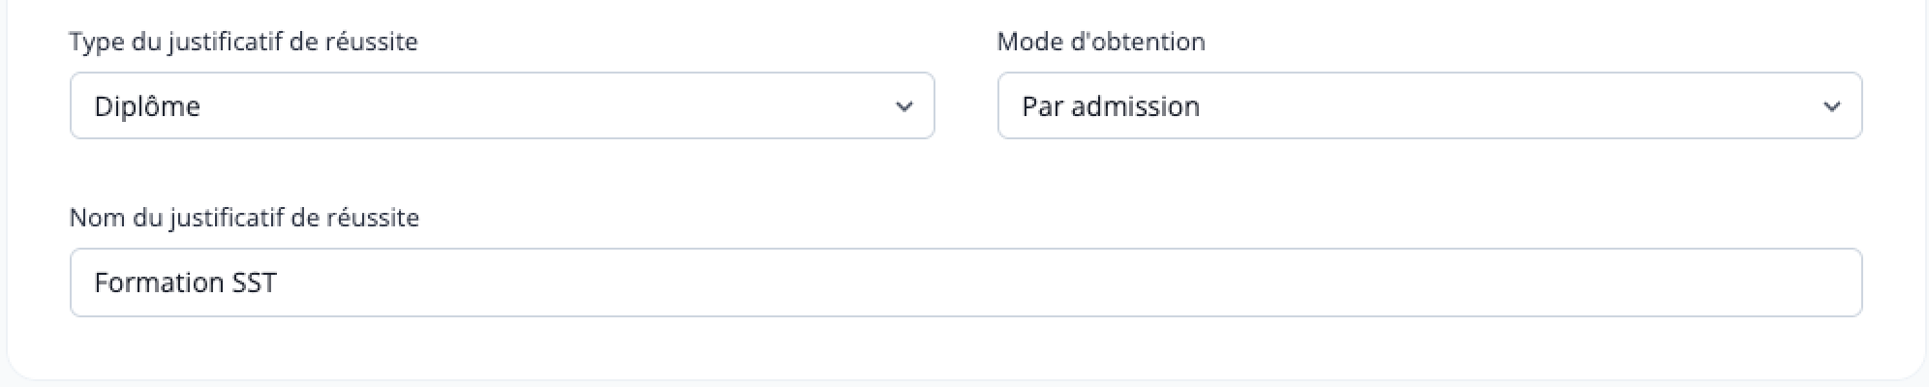
Task: Click the gap between the two dropdowns
Action: [x=965, y=105]
